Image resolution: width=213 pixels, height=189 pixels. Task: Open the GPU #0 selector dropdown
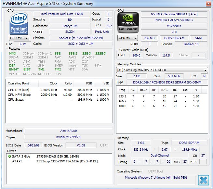127,38
